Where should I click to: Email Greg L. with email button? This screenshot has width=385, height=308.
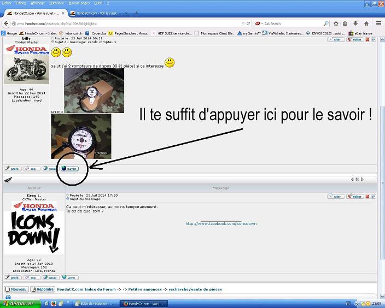coord(50,277)
